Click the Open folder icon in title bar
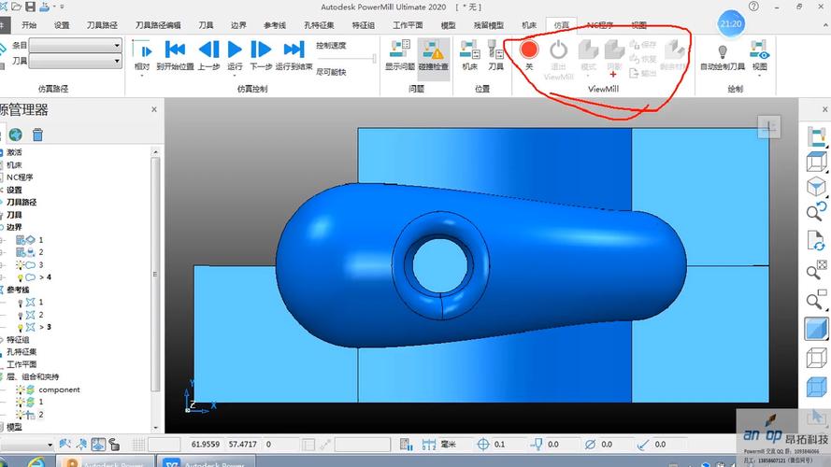 click(x=17, y=7)
